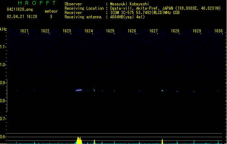
Task: Click the A504HB(yagi 4el) antenna value
Action: 127,17
